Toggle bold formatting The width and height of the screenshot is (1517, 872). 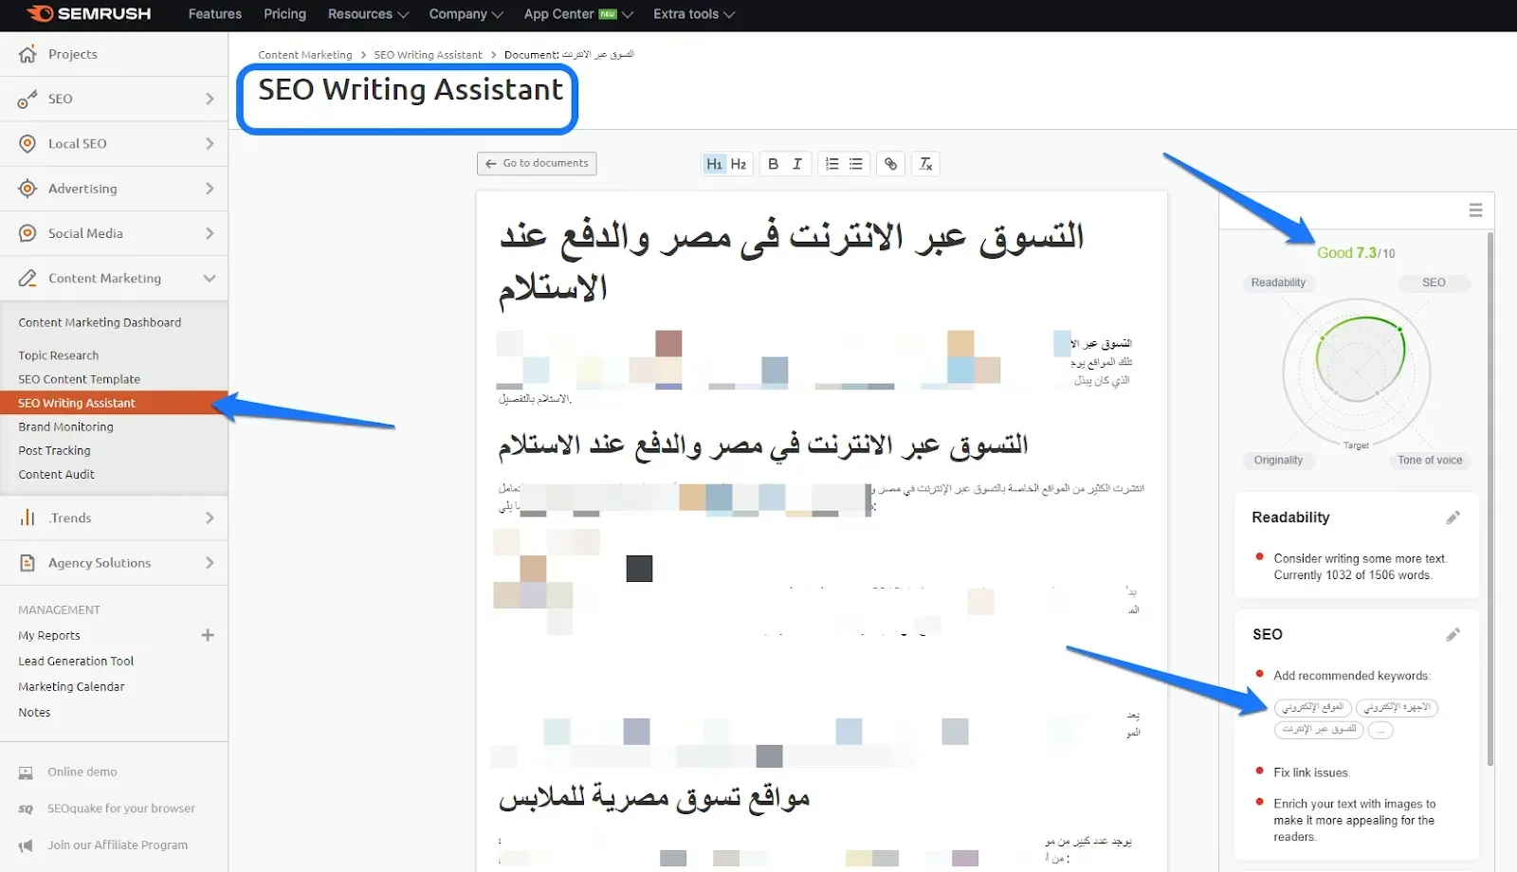coord(773,164)
